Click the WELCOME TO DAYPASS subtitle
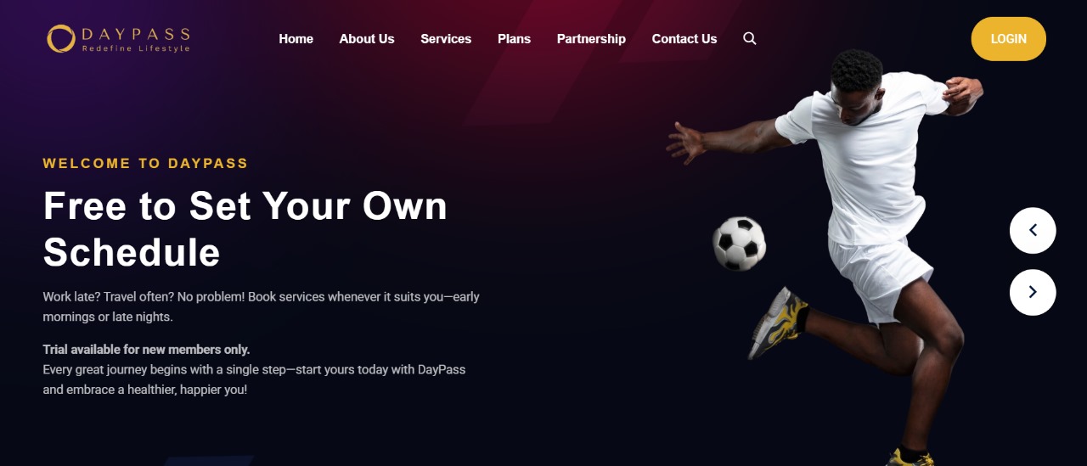 (x=145, y=163)
